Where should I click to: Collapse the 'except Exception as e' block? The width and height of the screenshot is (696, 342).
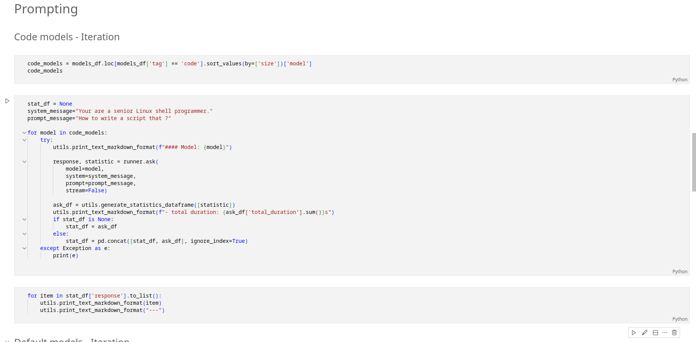tap(24, 248)
